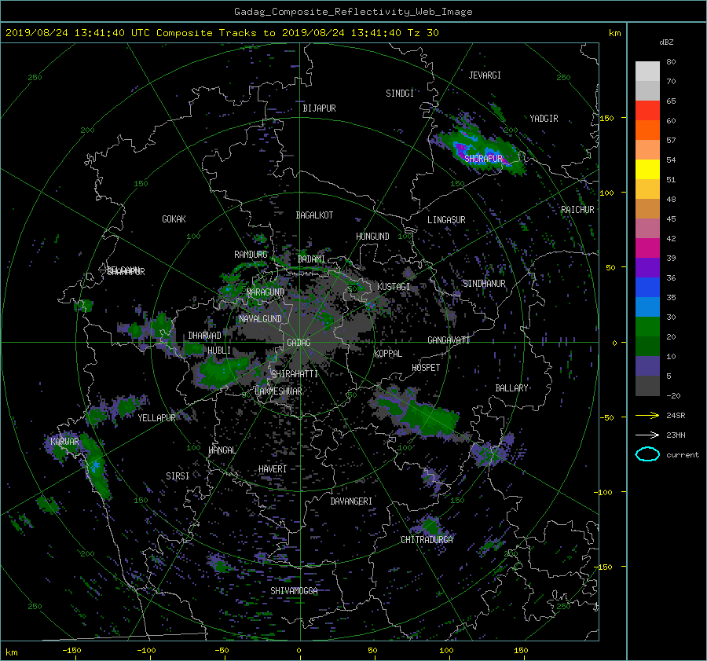Click the LAXMESHWAR city label

(279, 391)
